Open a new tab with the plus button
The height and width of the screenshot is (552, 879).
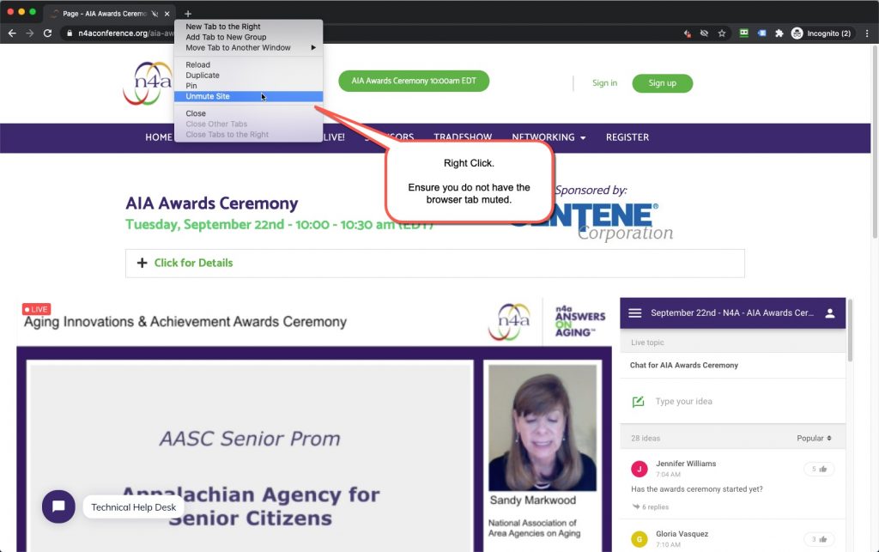(188, 14)
